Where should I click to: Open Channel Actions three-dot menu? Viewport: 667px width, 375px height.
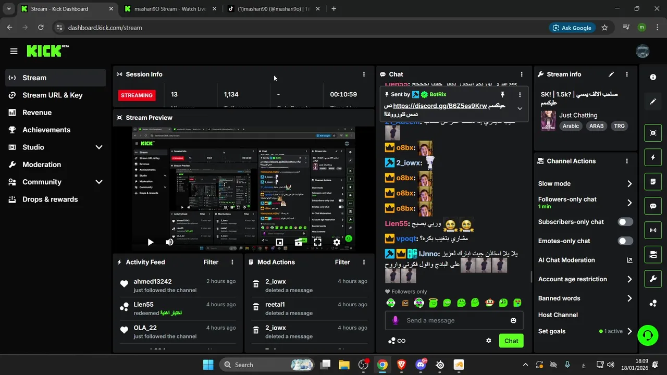click(627, 161)
